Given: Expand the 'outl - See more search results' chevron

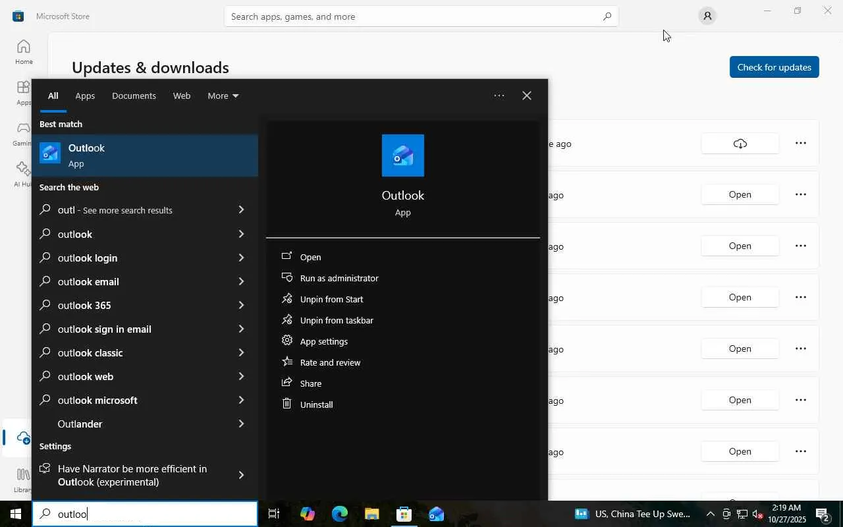Looking at the screenshot, I should click(241, 210).
